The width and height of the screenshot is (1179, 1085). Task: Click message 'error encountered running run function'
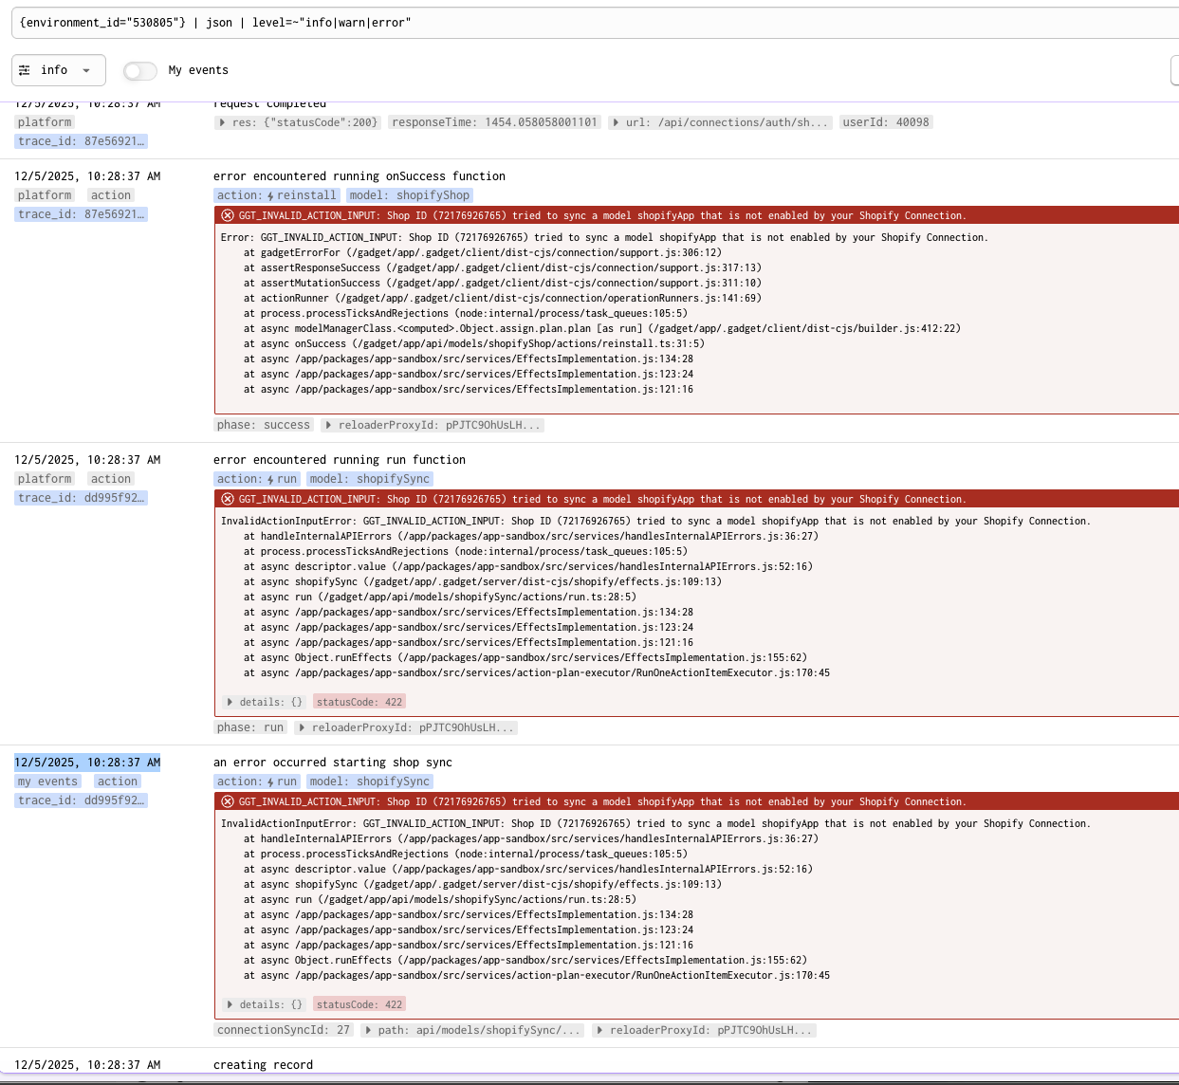tap(340, 460)
